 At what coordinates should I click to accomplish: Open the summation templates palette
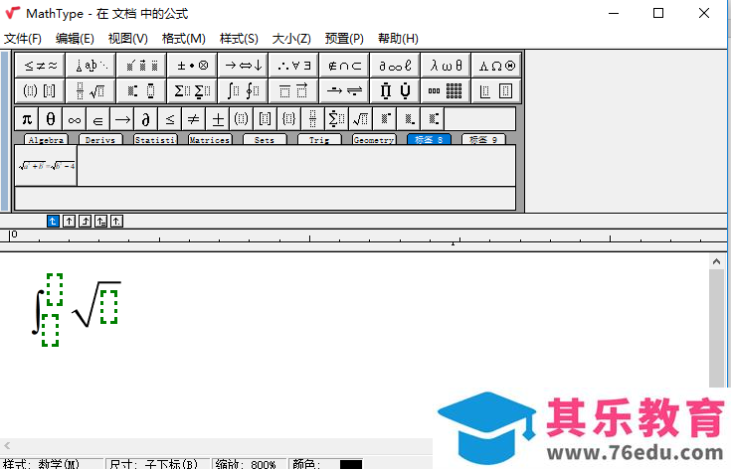[x=193, y=90]
